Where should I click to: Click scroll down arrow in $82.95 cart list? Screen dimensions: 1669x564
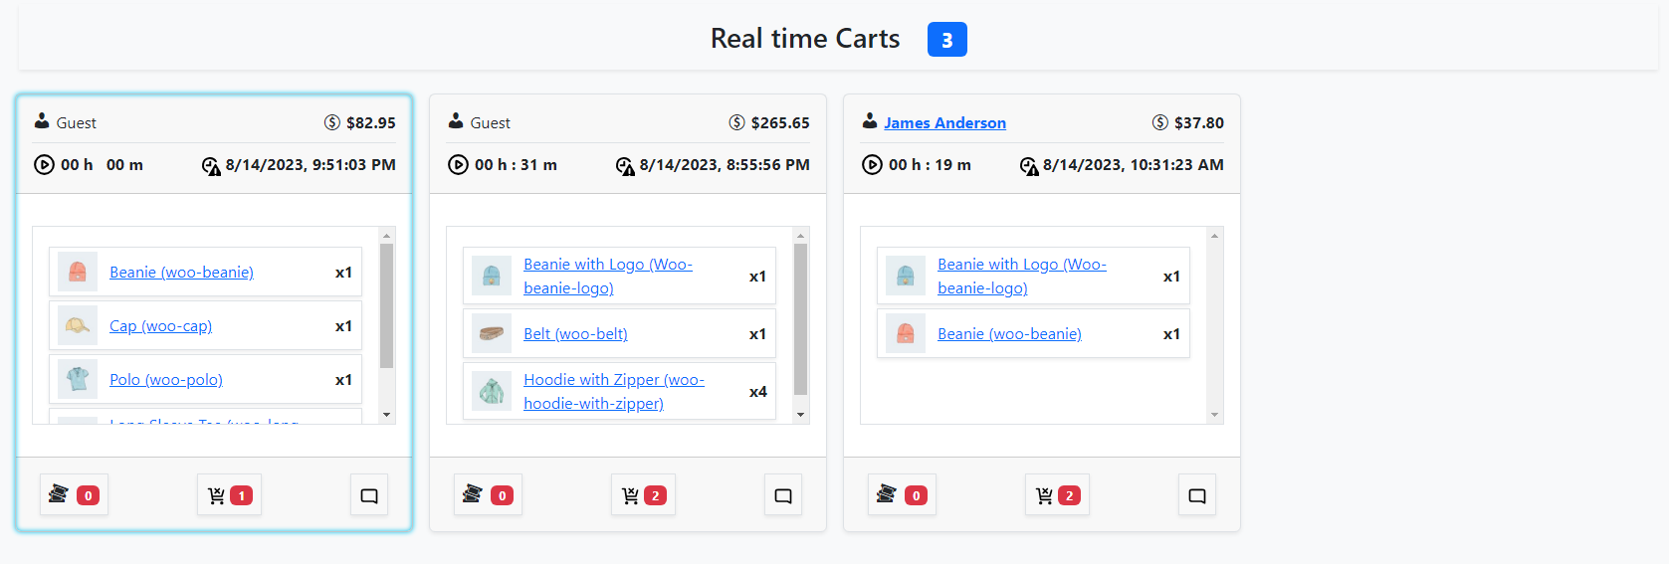(387, 415)
